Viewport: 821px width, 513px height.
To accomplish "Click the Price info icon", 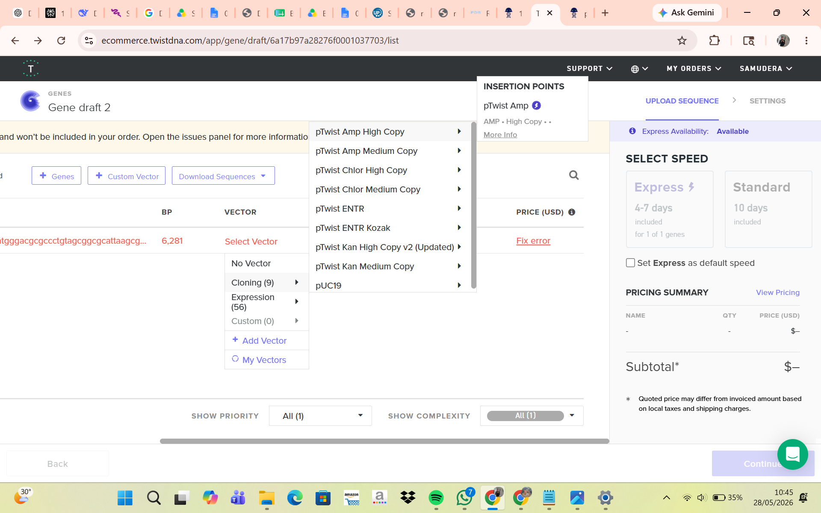I will 572,212.
